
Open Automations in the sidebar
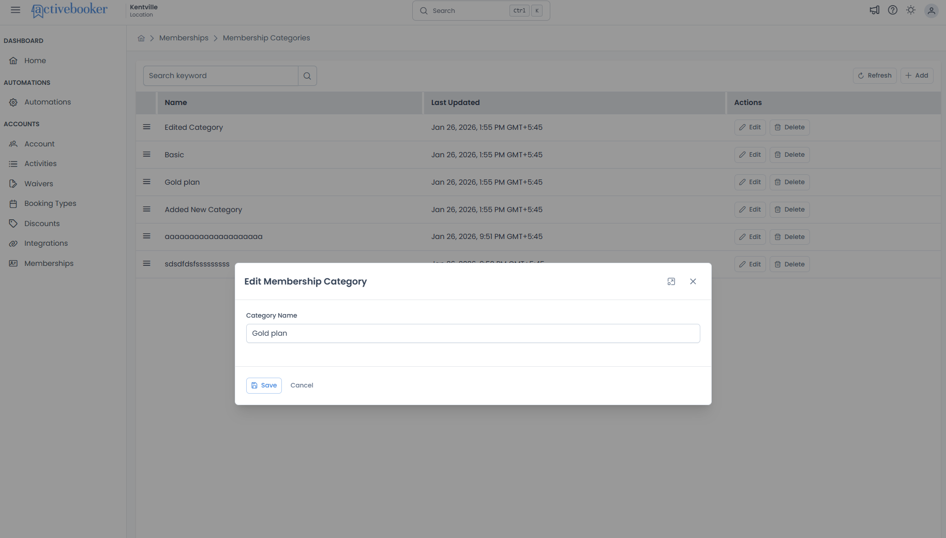(x=48, y=102)
